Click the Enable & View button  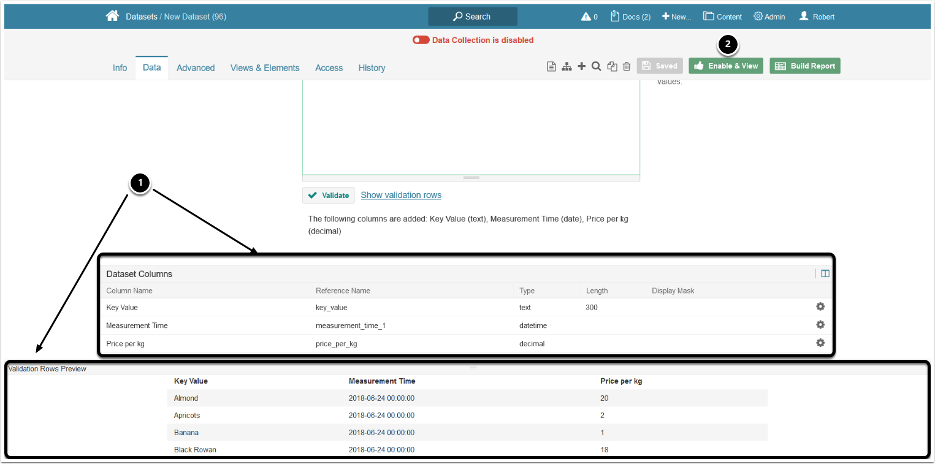(726, 66)
